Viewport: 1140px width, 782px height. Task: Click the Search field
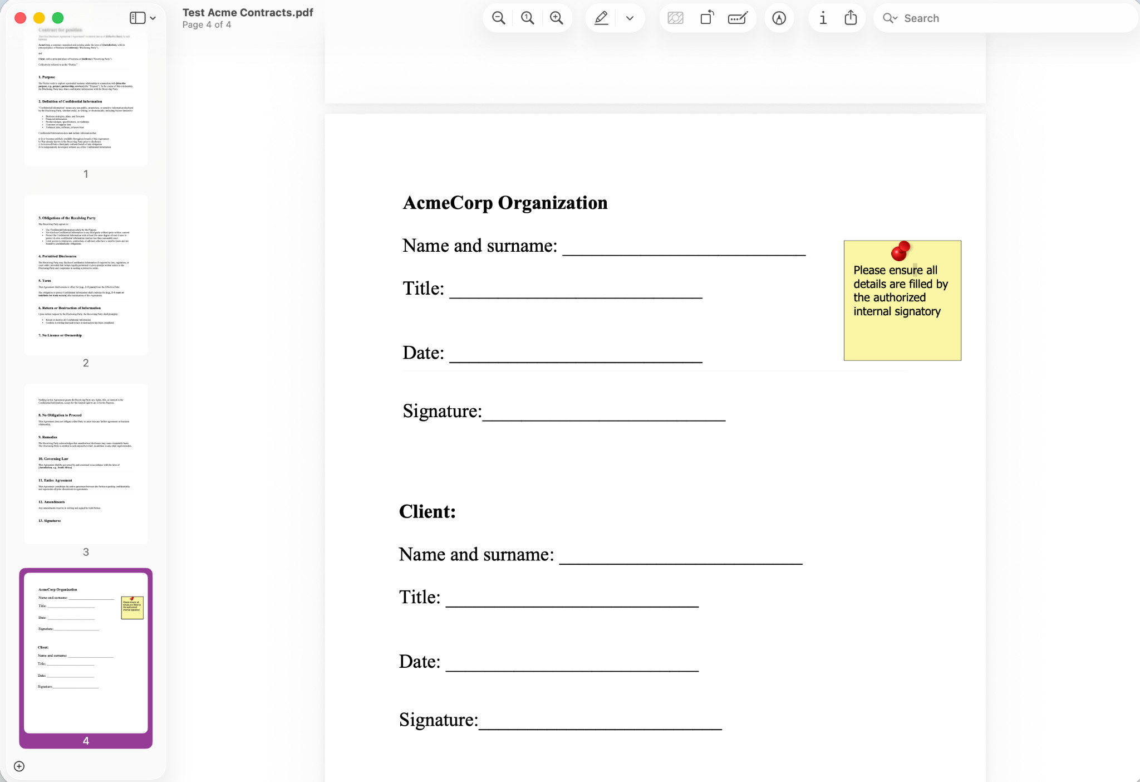pyautogui.click(x=1005, y=18)
